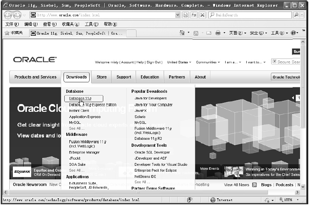
Task: Click the Favorites star icon
Action: coord(7,33)
